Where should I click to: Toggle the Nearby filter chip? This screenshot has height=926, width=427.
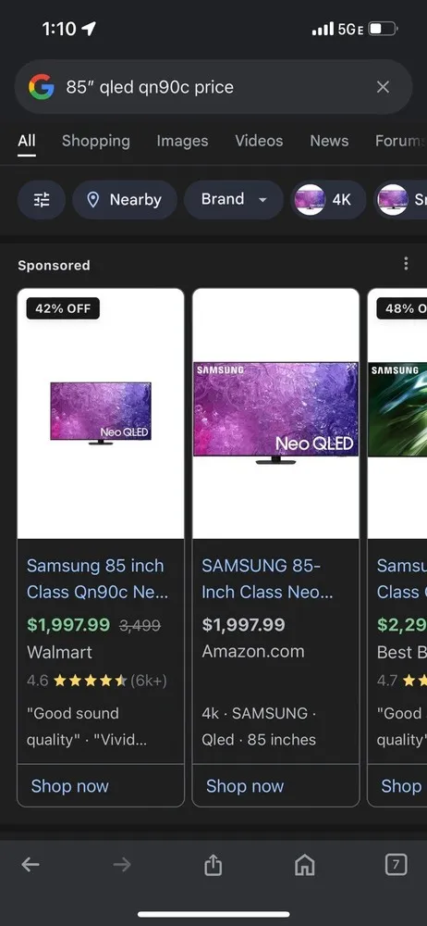coord(125,200)
